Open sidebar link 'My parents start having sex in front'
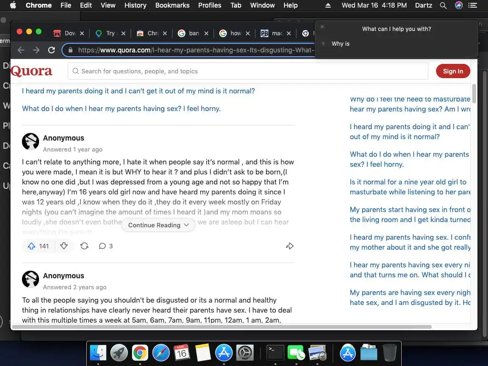The width and height of the screenshot is (488, 366). coord(410,214)
